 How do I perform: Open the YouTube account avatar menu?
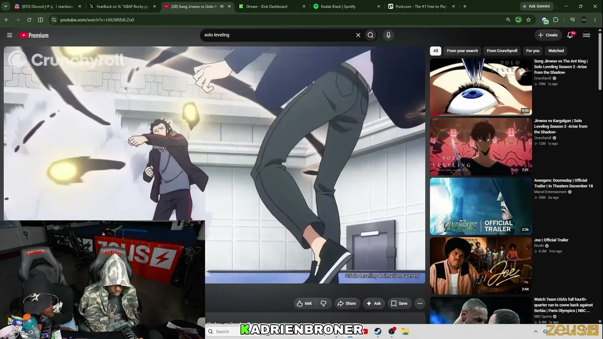pyautogui.click(x=587, y=35)
